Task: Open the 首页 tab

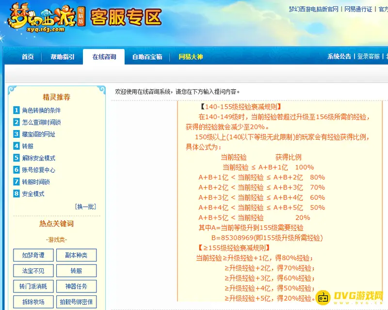Action: pyautogui.click(x=28, y=57)
